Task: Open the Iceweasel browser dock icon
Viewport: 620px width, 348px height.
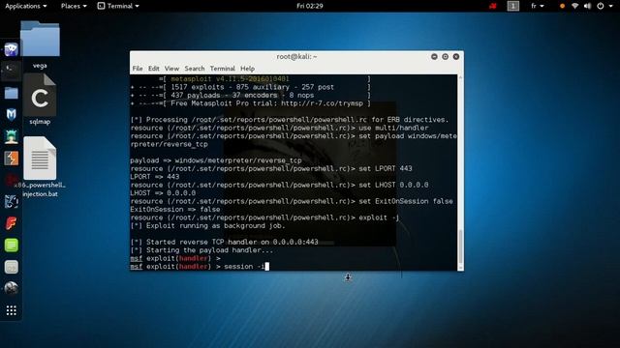Action: point(11,49)
